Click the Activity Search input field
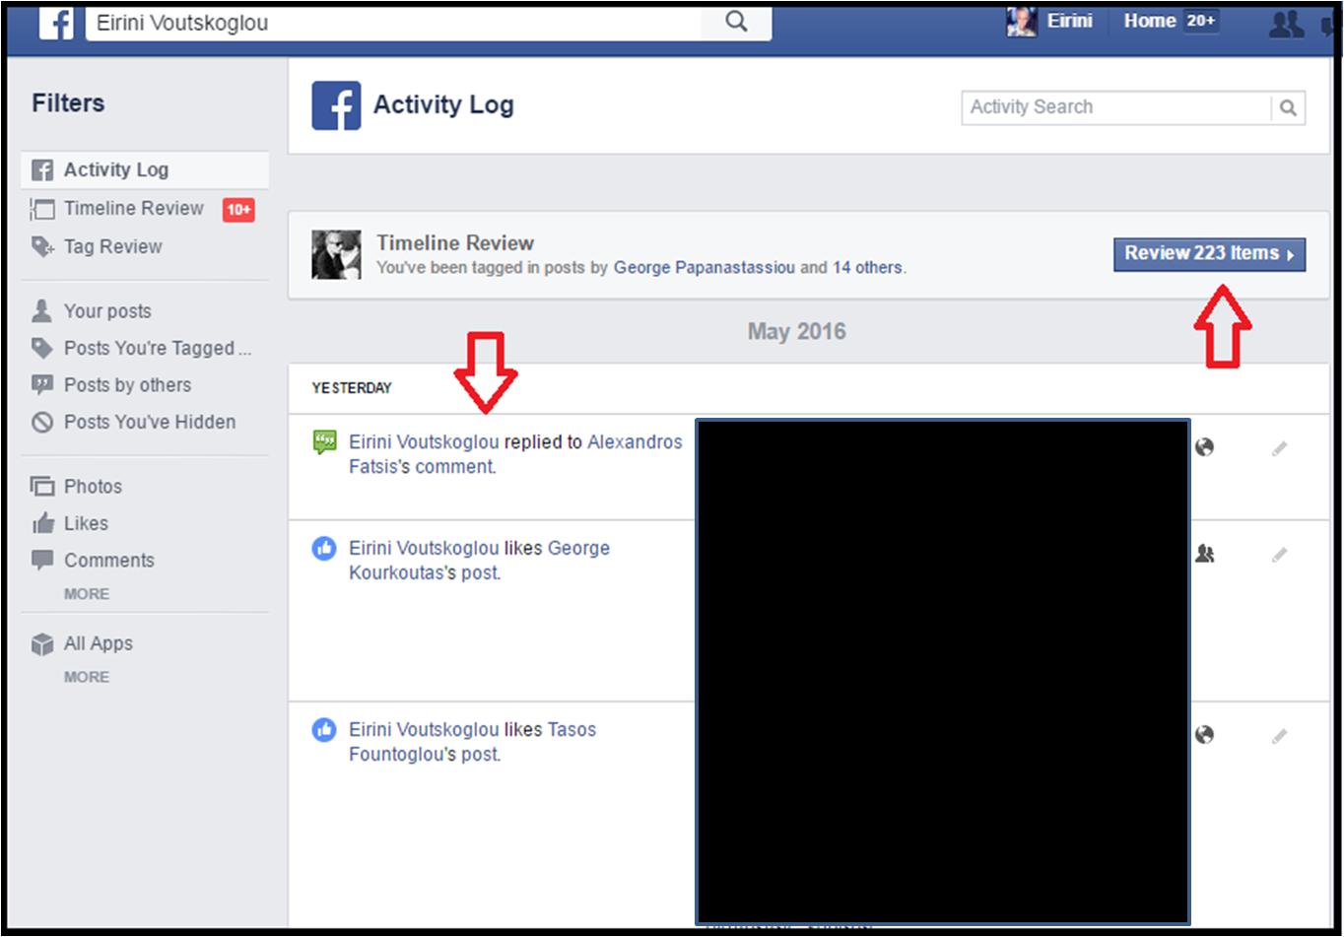The height and width of the screenshot is (937, 1344). pyautogui.click(x=1115, y=107)
